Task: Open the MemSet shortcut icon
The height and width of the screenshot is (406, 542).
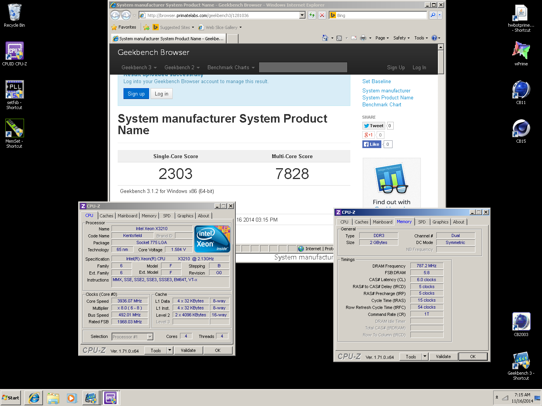Action: click(14, 133)
